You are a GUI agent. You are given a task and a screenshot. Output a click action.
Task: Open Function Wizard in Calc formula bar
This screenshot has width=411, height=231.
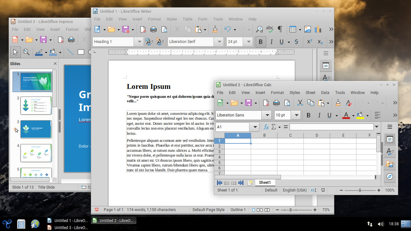click(x=266, y=127)
